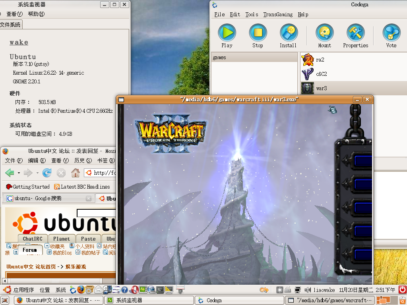
Task: Select the ra2 game entry
Action: [x=353, y=60]
